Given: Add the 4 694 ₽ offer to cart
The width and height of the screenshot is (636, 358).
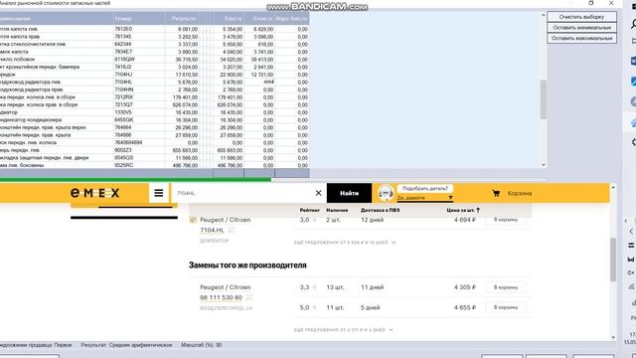Looking at the screenshot, I should pyautogui.click(x=506, y=220).
